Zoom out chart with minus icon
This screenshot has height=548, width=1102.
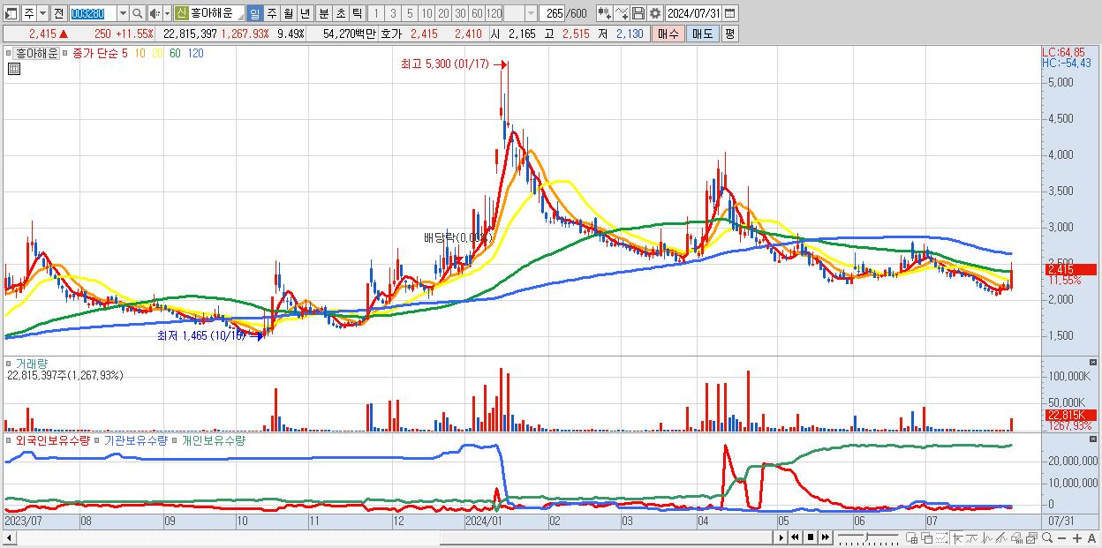(x=1061, y=538)
